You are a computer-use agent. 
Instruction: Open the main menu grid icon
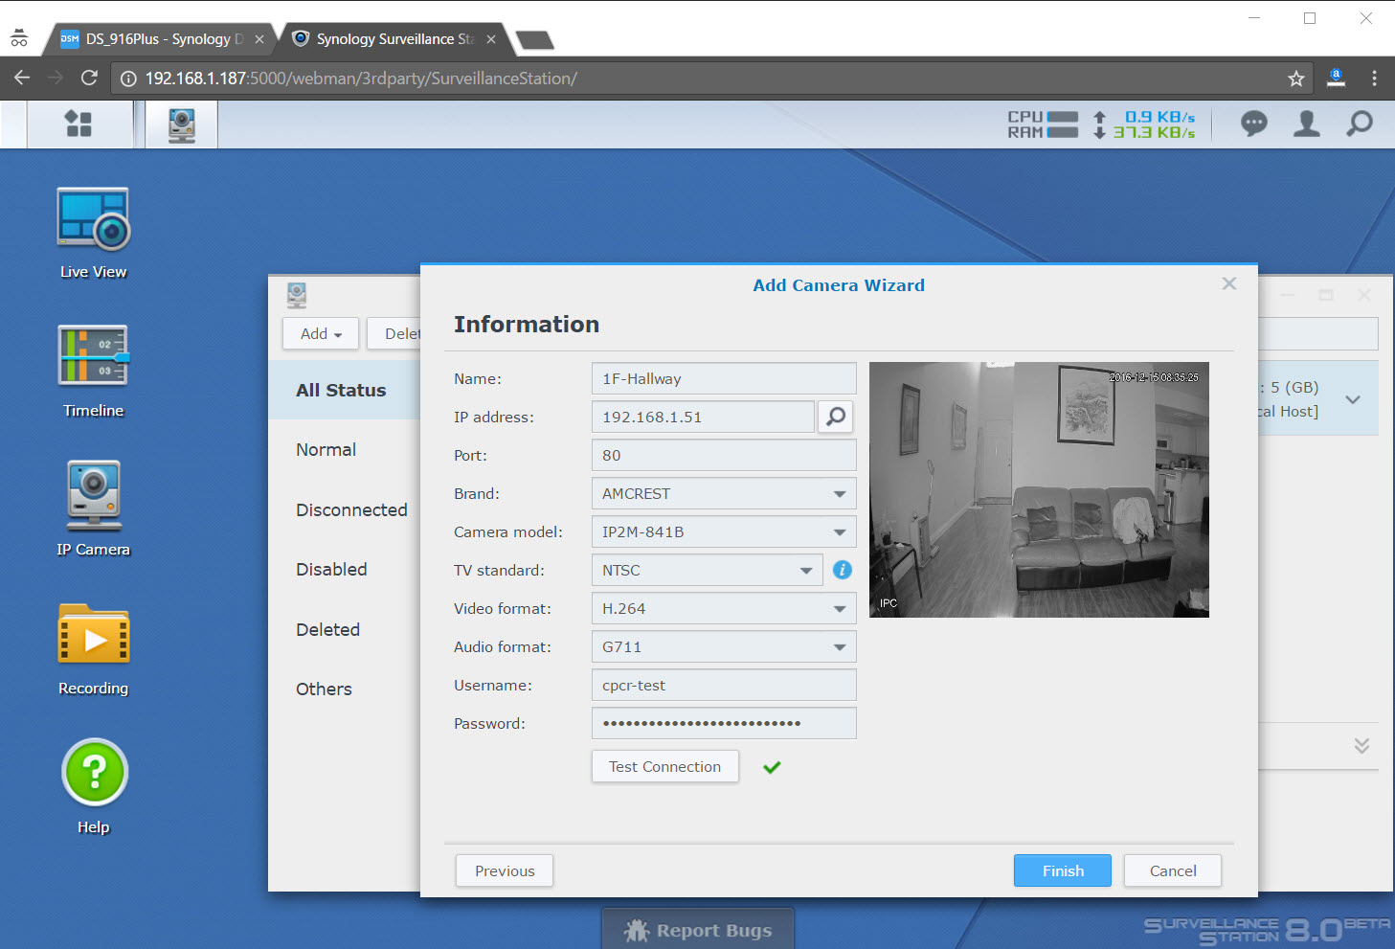click(79, 124)
